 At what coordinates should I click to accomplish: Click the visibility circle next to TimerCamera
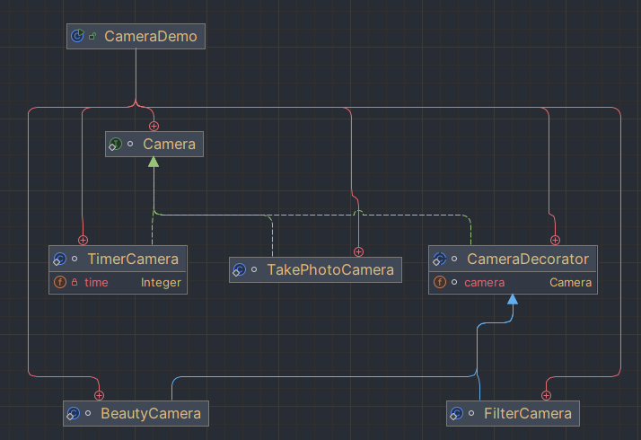tap(75, 259)
